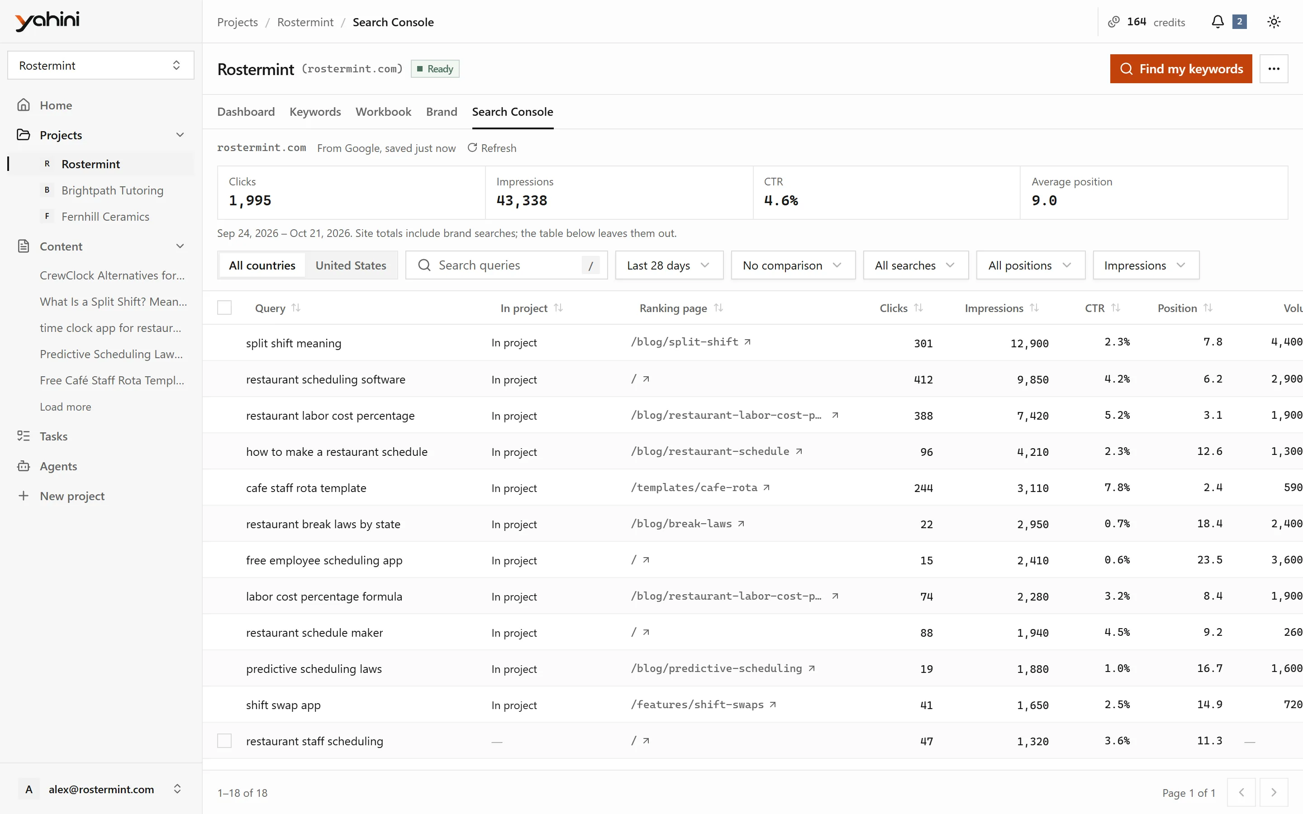Switch to the Dashboard tab
Screen dimensions: 1303x814
246,111
